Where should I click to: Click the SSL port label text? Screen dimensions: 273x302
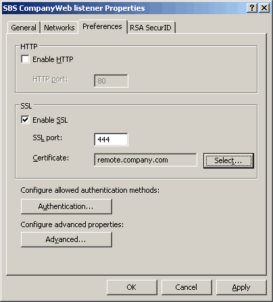click(47, 138)
